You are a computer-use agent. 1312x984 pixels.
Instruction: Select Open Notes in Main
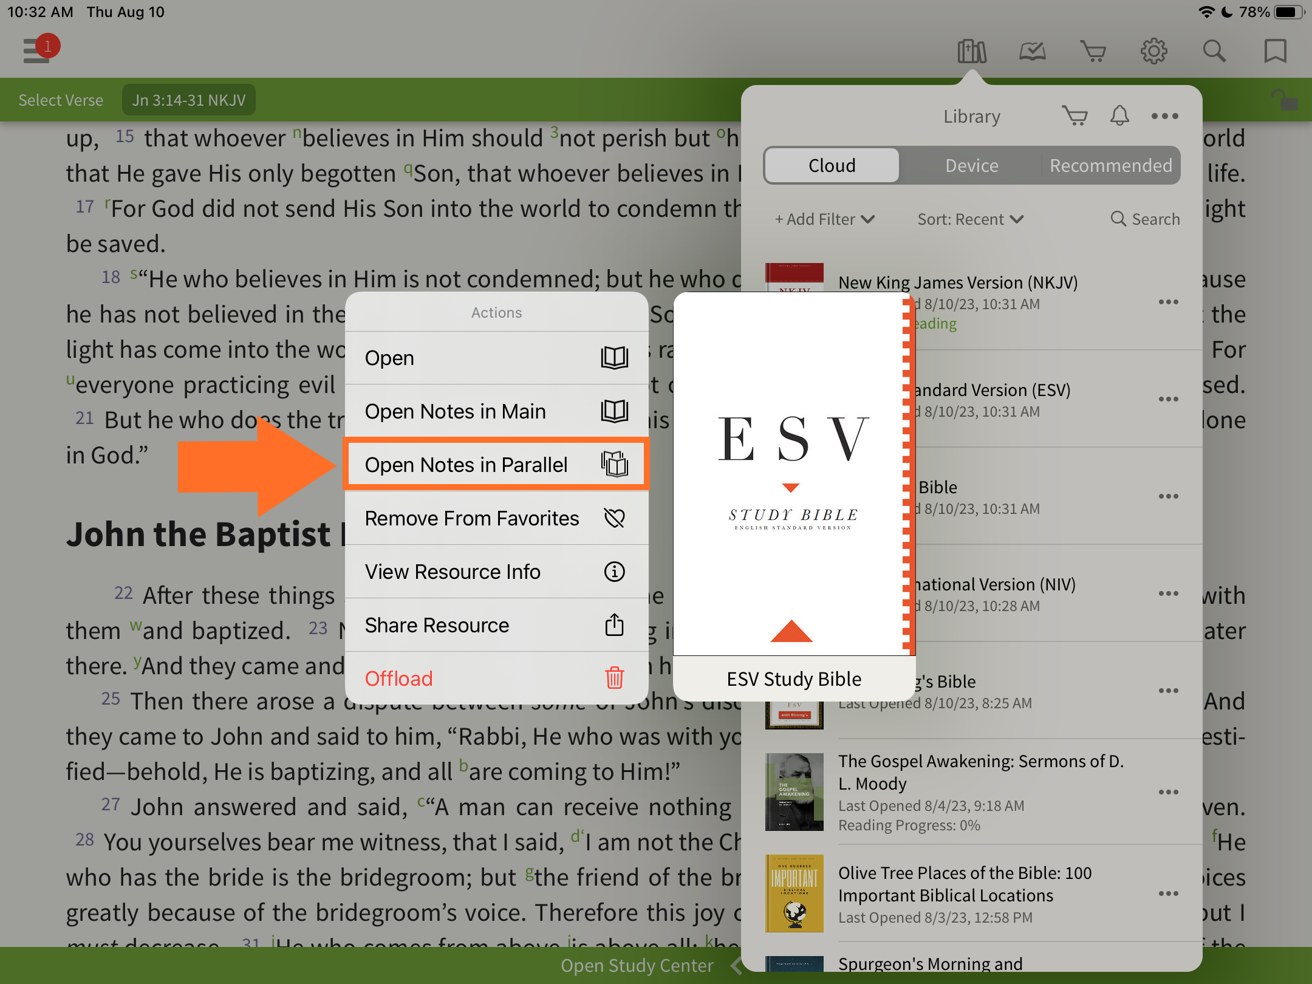click(497, 412)
